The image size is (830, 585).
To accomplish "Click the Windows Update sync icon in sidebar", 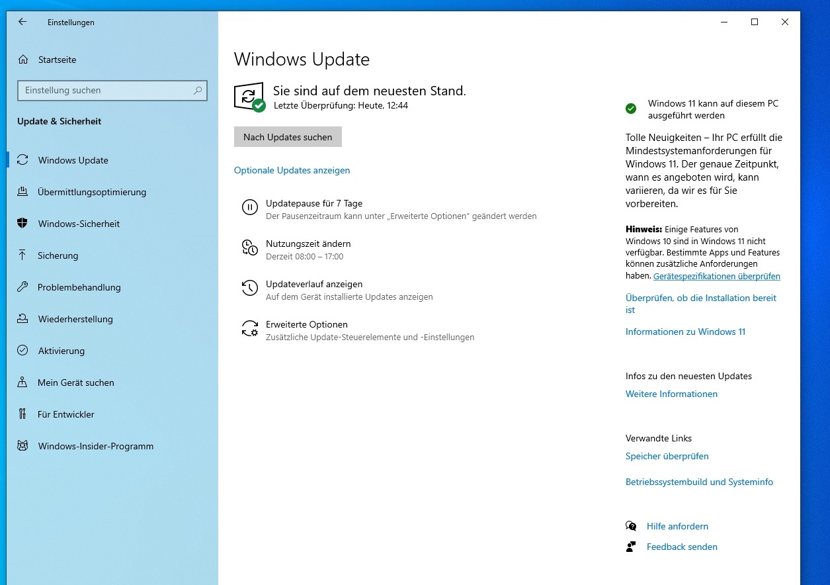I will click(x=22, y=160).
